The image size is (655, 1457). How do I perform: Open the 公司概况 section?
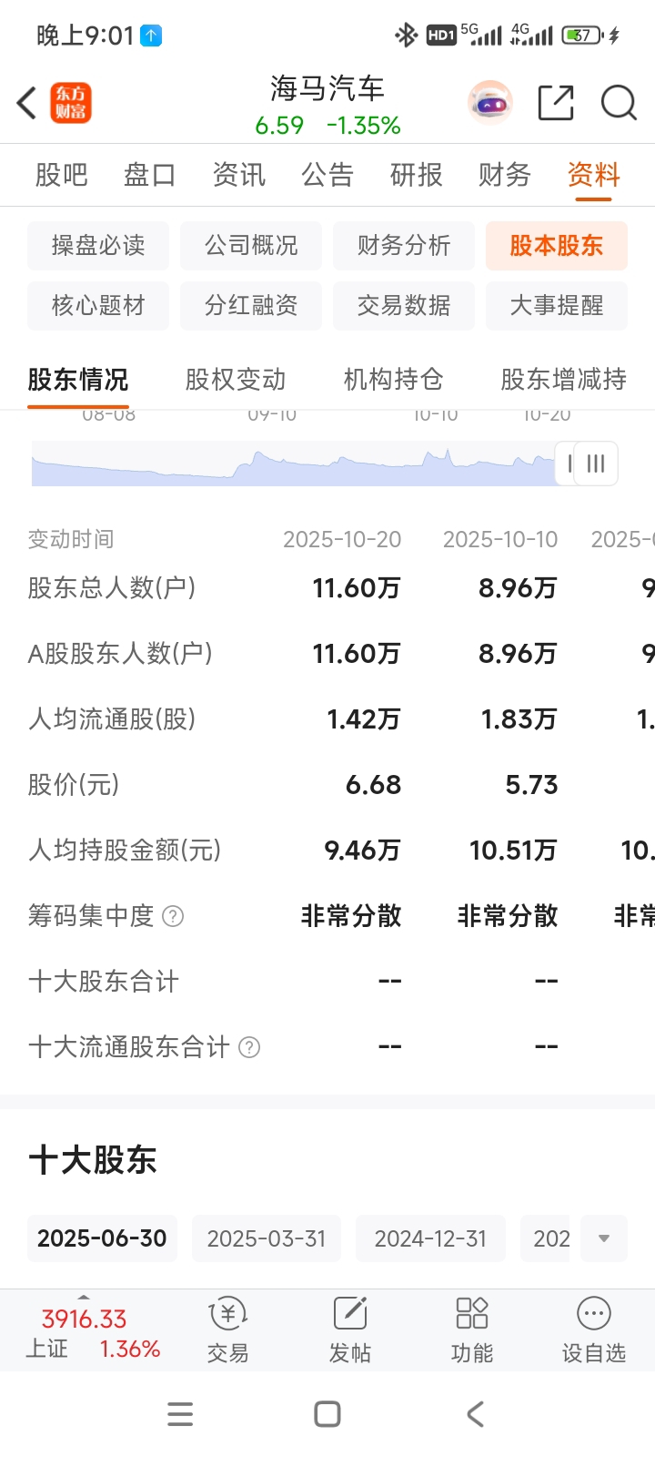click(251, 245)
